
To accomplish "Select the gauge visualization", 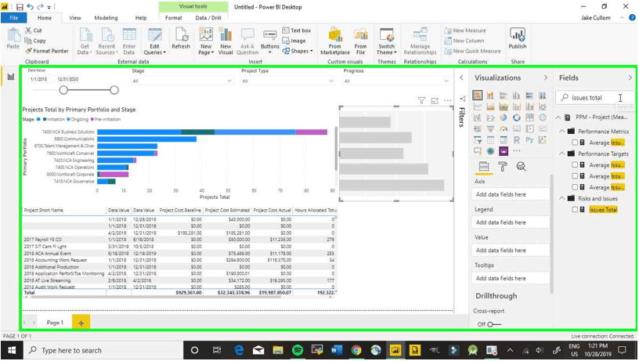I will coord(504,128).
